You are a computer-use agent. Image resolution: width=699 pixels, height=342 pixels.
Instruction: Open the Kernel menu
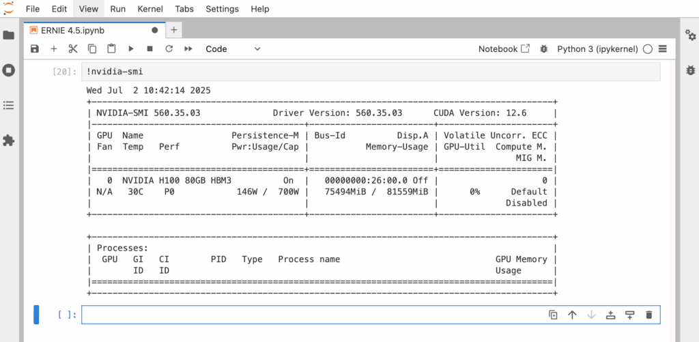[150, 9]
